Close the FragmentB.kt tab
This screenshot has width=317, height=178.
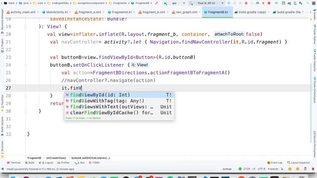click(230, 12)
